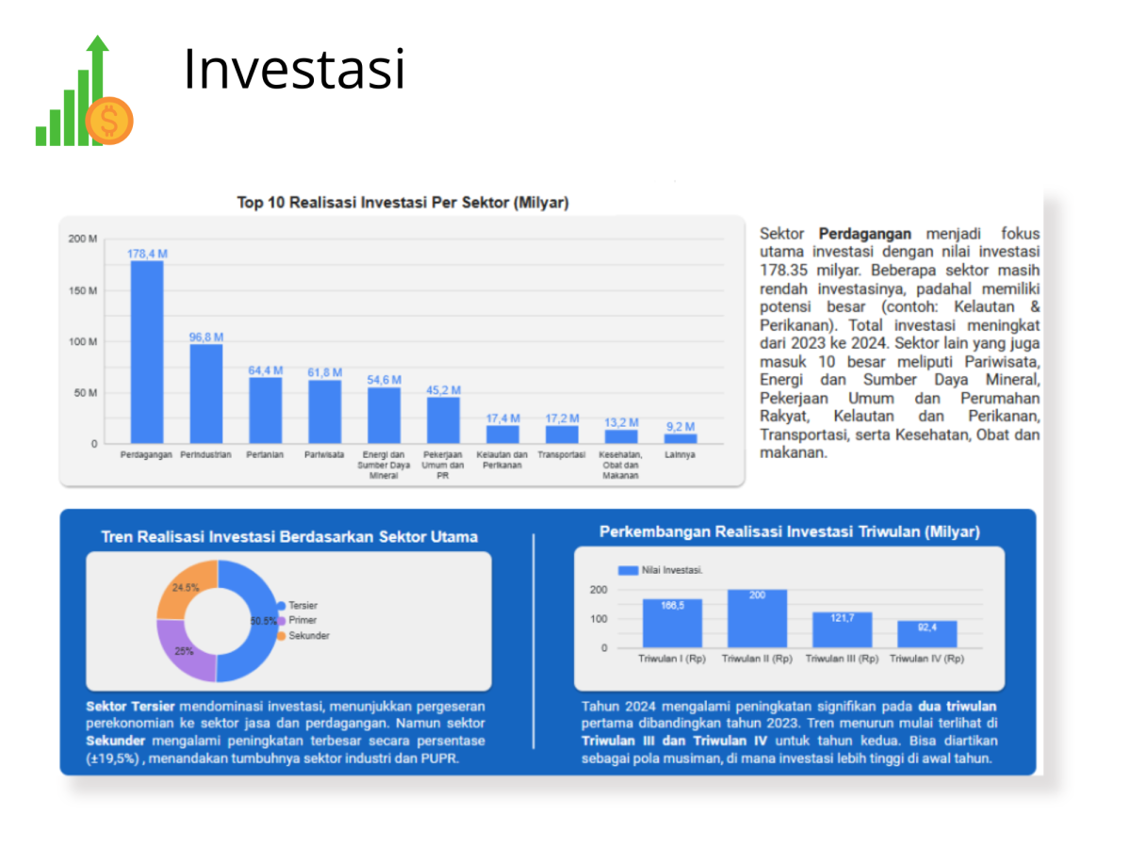The height and width of the screenshot is (848, 1131).
Task: Select the "17,2 M" value label
Action: click(x=563, y=418)
